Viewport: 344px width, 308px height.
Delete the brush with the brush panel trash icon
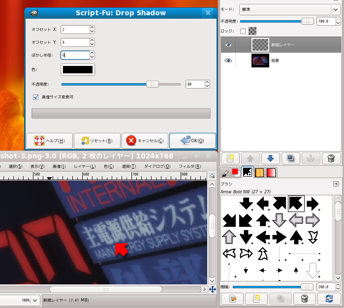pos(304,298)
